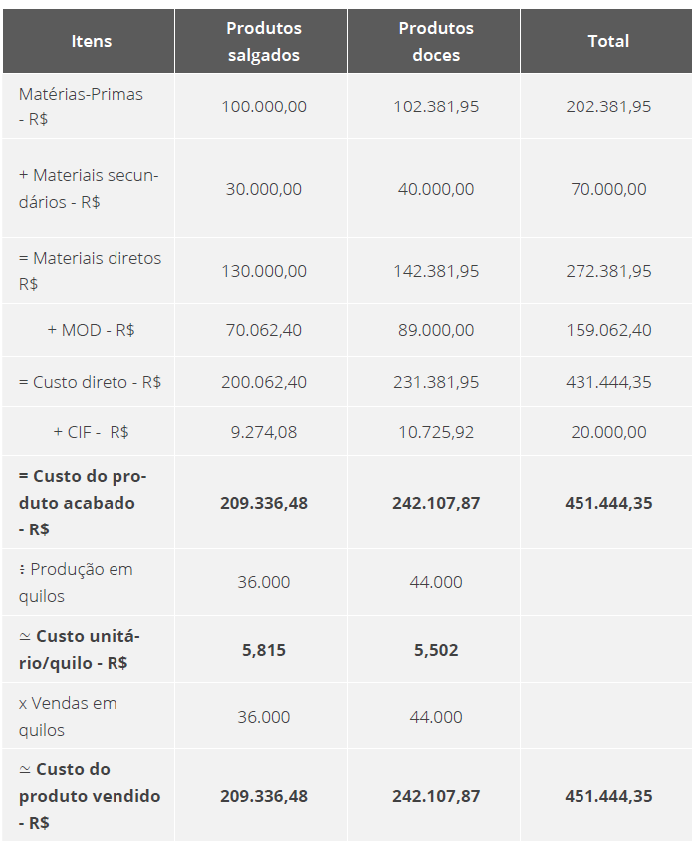
Task: Click the "Total" column header
Action: tap(608, 41)
